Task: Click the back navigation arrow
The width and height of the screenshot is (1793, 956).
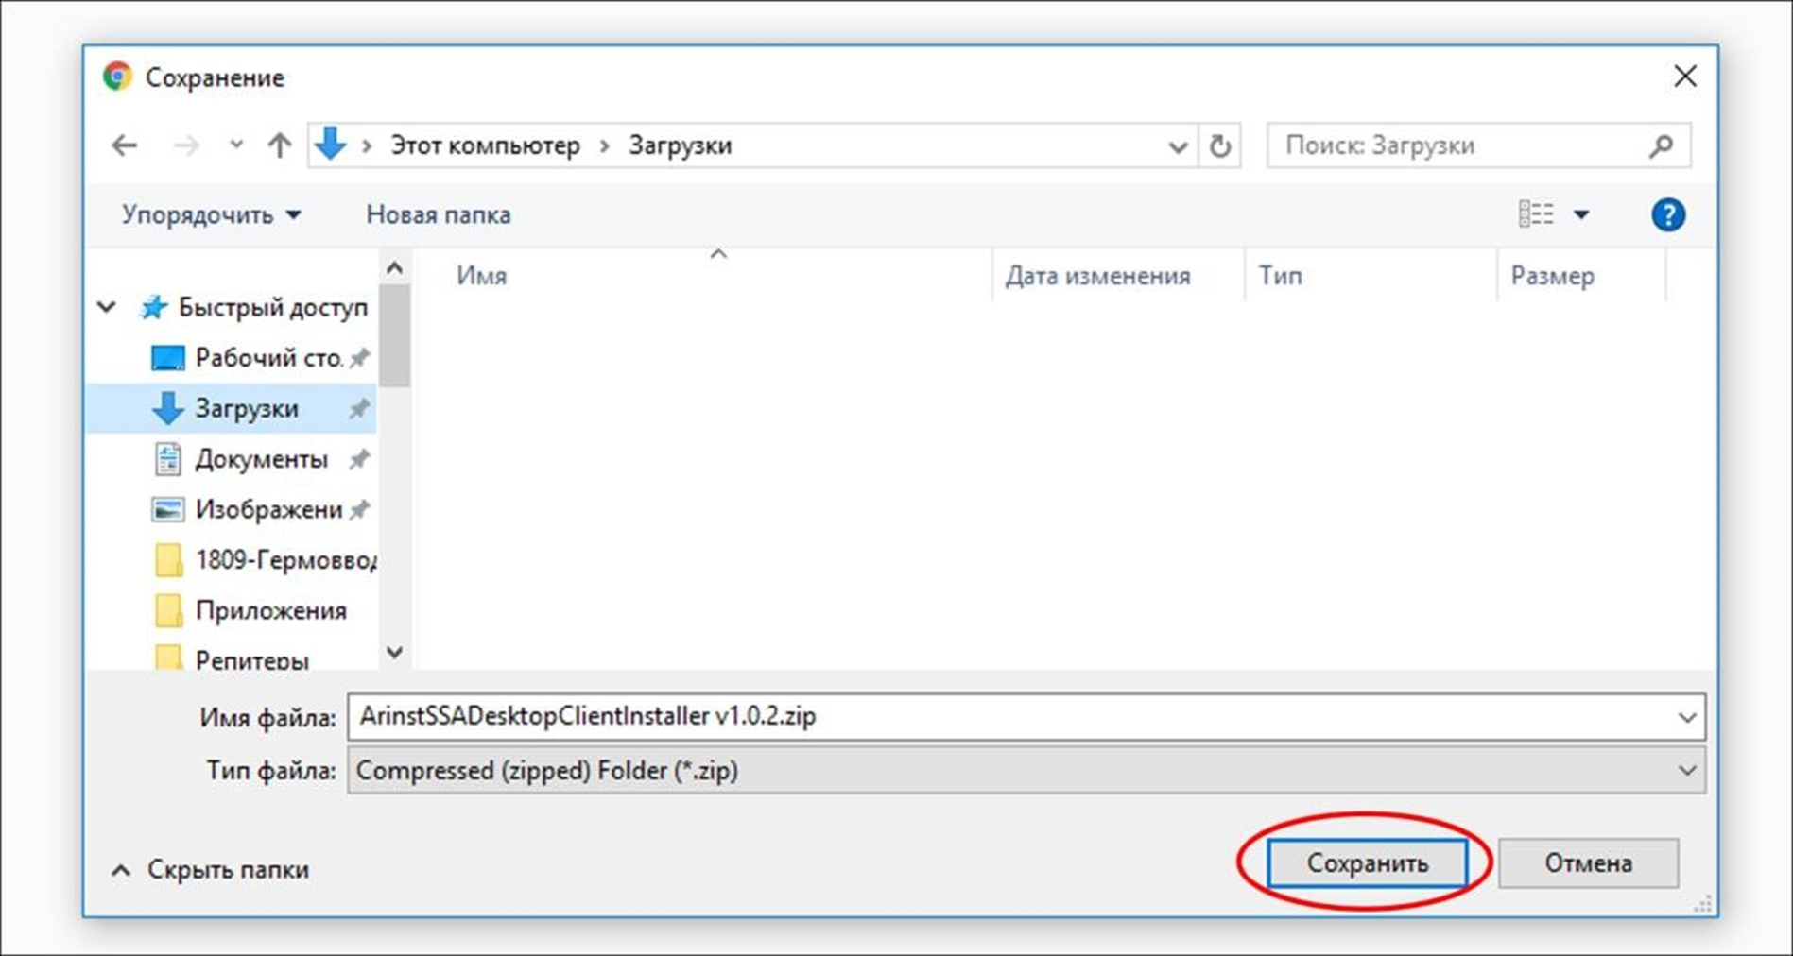Action: point(125,145)
